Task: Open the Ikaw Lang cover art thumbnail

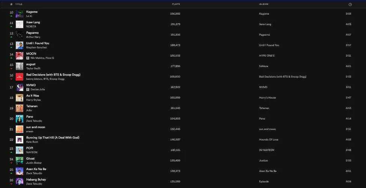Action: click(20, 24)
